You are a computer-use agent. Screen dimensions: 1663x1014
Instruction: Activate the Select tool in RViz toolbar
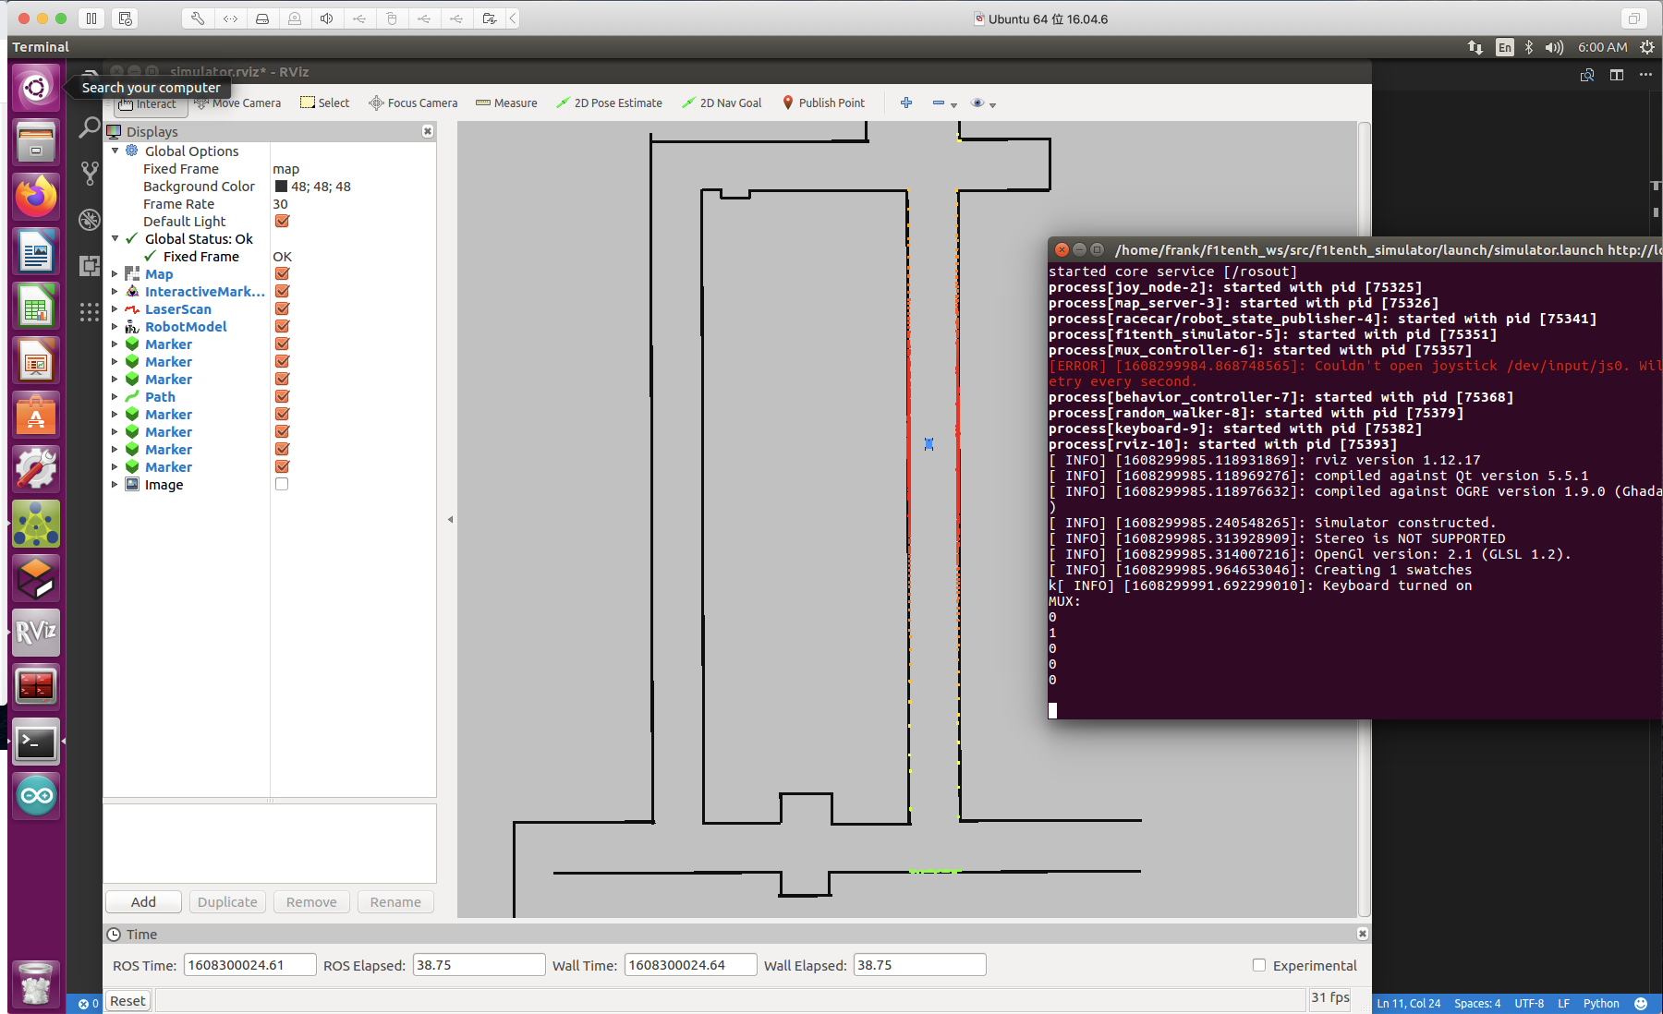(x=324, y=103)
